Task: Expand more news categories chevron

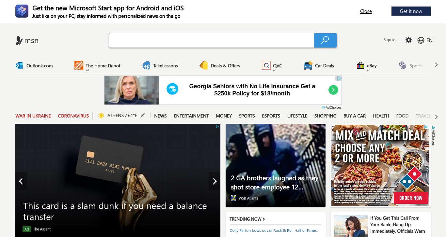Action: tap(437, 117)
